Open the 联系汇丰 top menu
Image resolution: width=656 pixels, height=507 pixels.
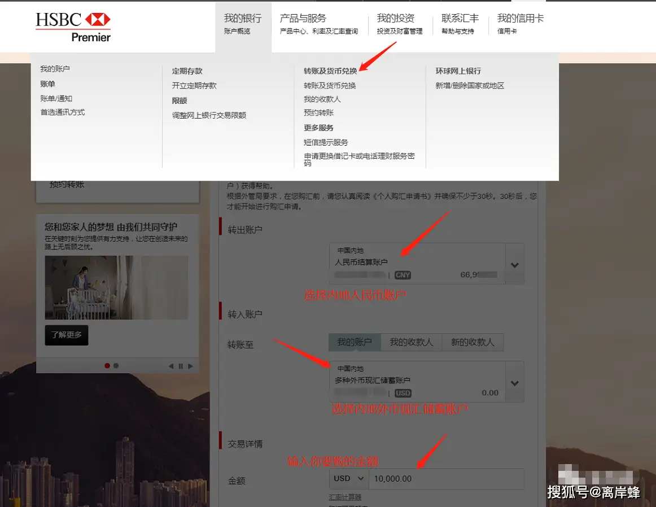[460, 24]
